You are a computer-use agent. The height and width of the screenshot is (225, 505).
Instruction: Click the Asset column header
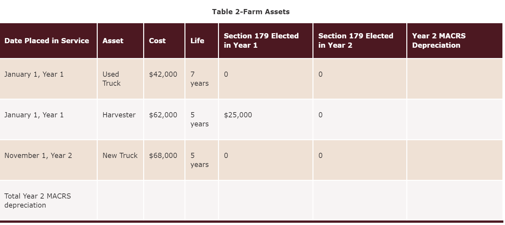tap(113, 41)
